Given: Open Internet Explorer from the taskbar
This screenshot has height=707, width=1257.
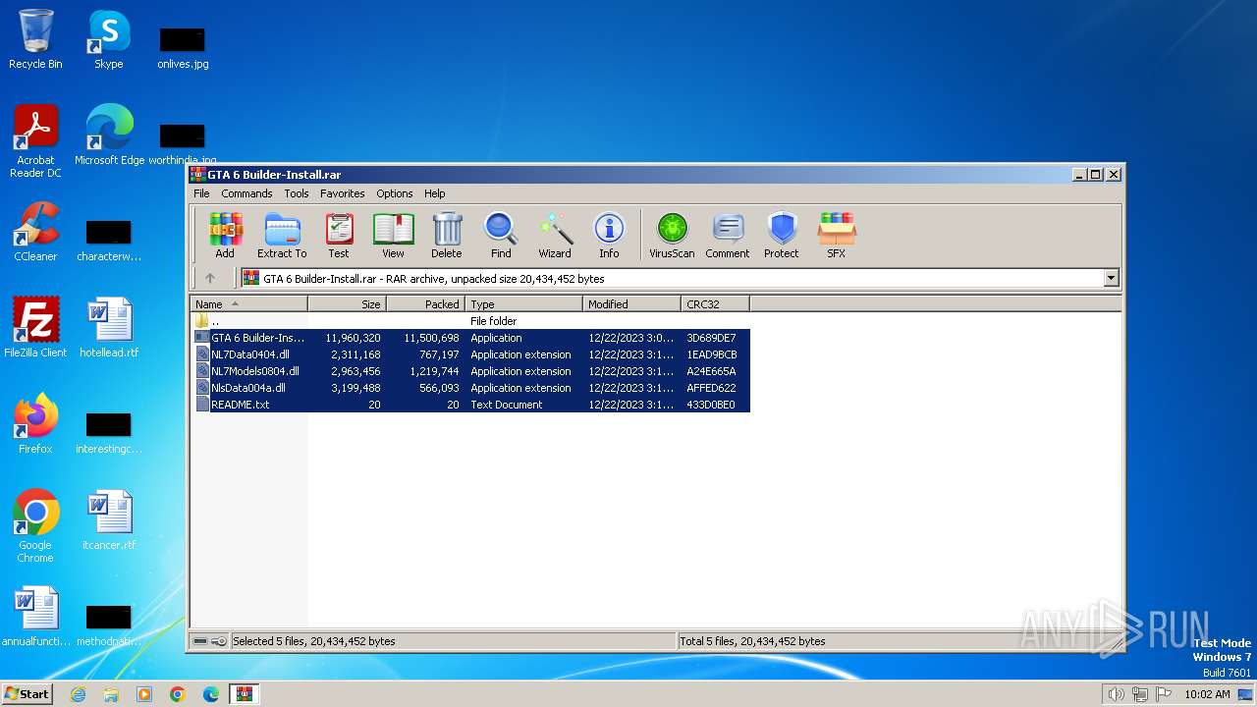Looking at the screenshot, I should tap(79, 694).
